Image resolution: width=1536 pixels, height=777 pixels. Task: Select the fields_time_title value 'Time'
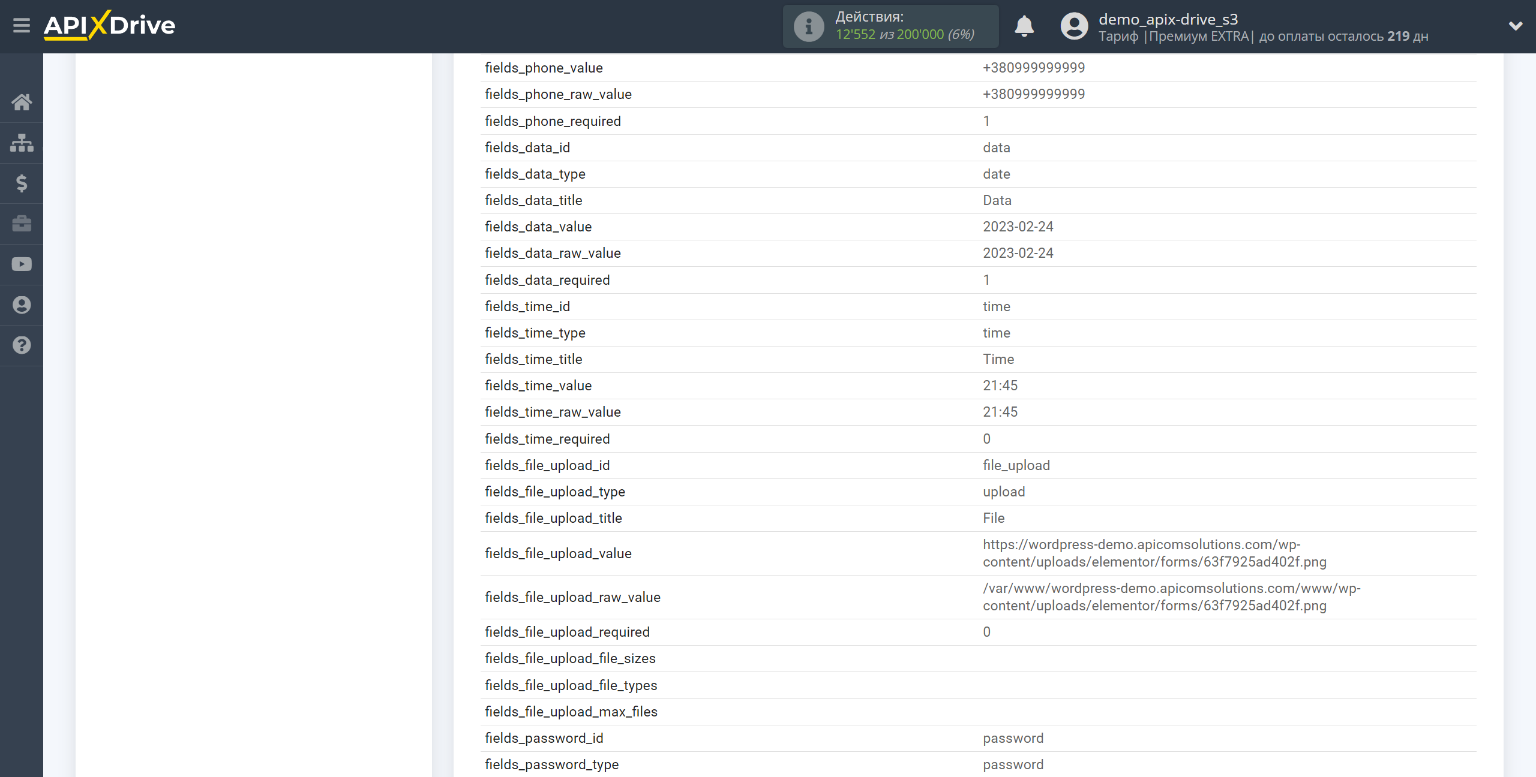point(998,359)
